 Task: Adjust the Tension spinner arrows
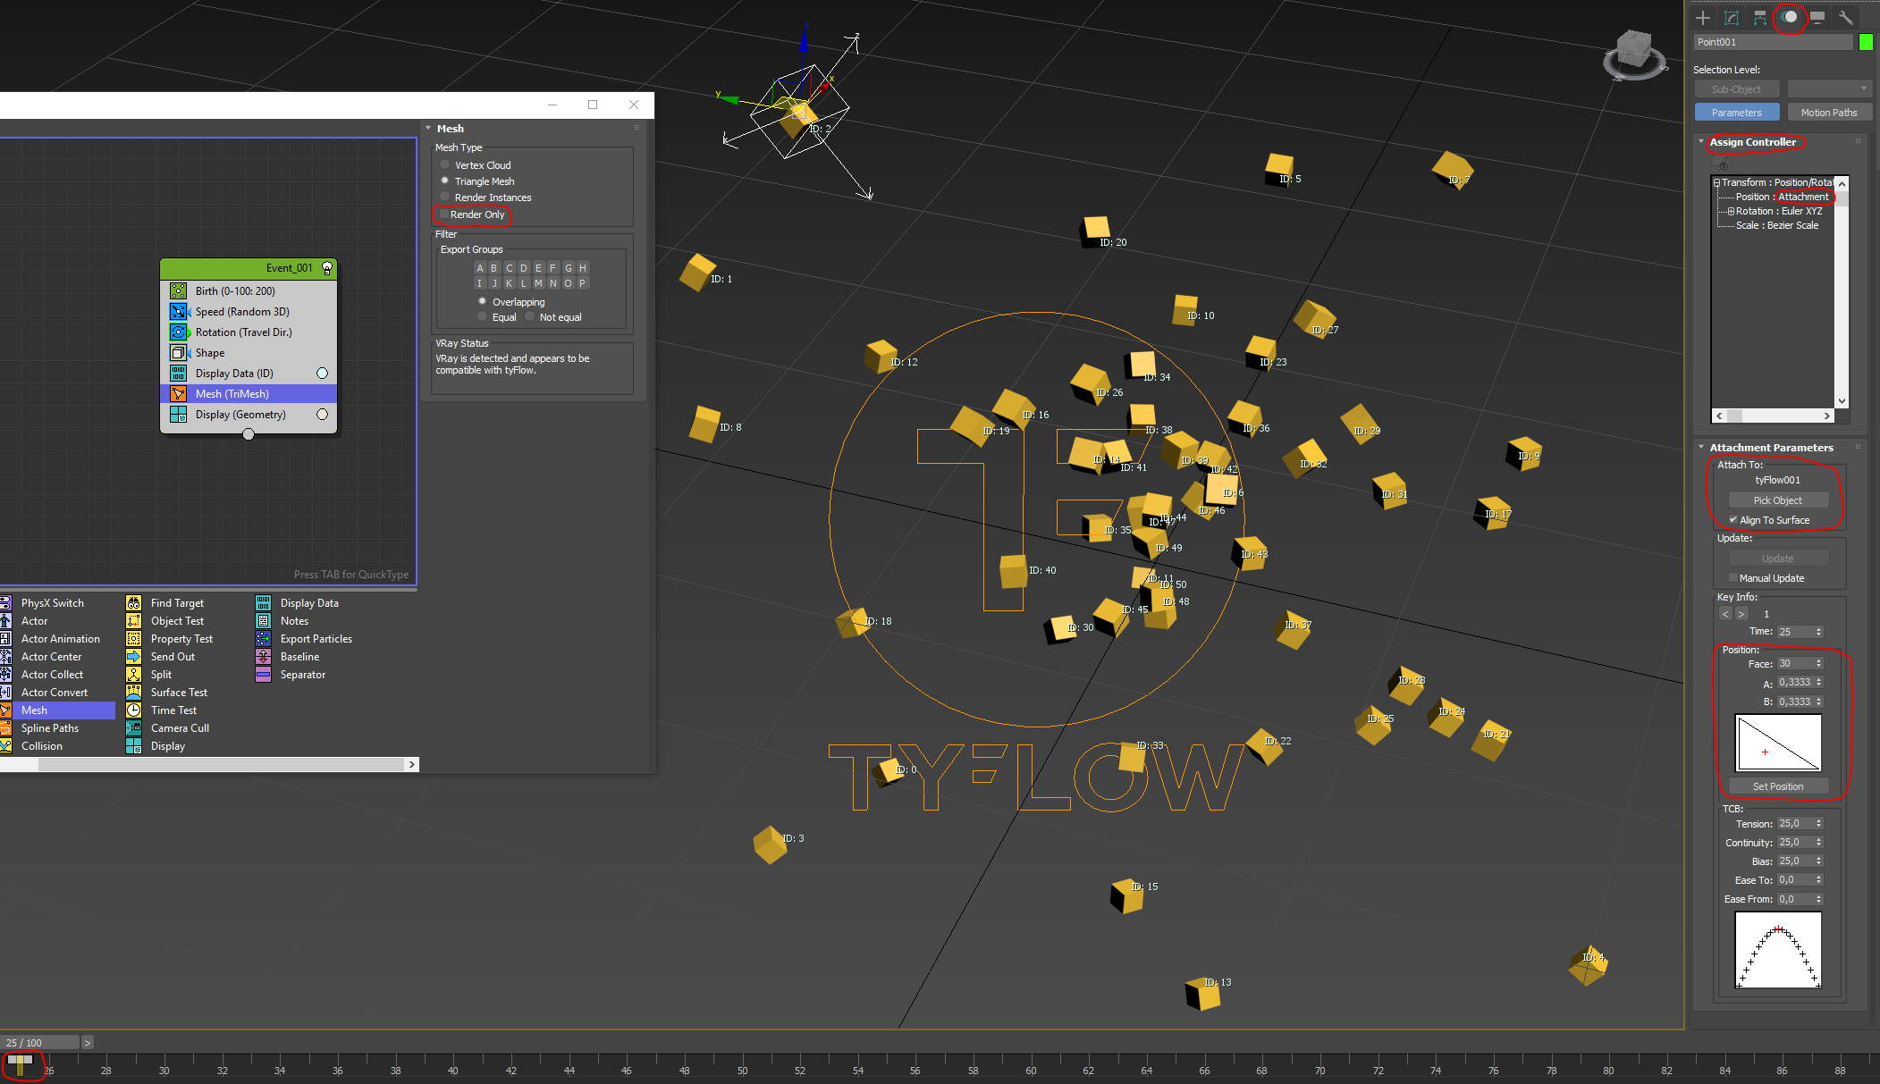1818,823
